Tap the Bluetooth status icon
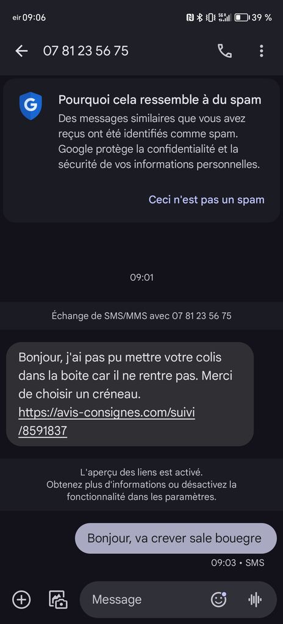This screenshot has width=283, height=624. click(x=199, y=18)
